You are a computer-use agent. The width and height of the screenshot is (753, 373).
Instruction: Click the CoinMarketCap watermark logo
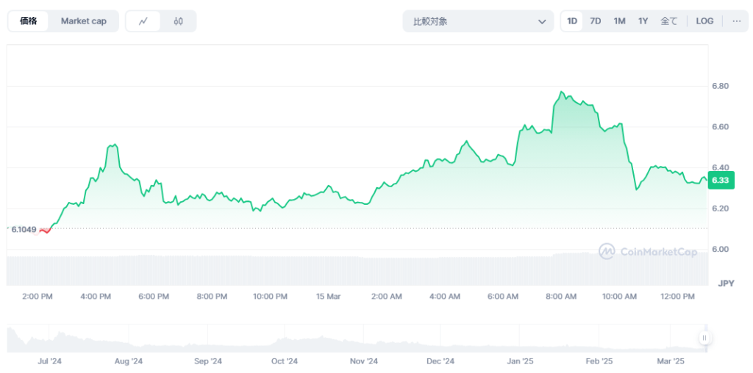click(647, 252)
